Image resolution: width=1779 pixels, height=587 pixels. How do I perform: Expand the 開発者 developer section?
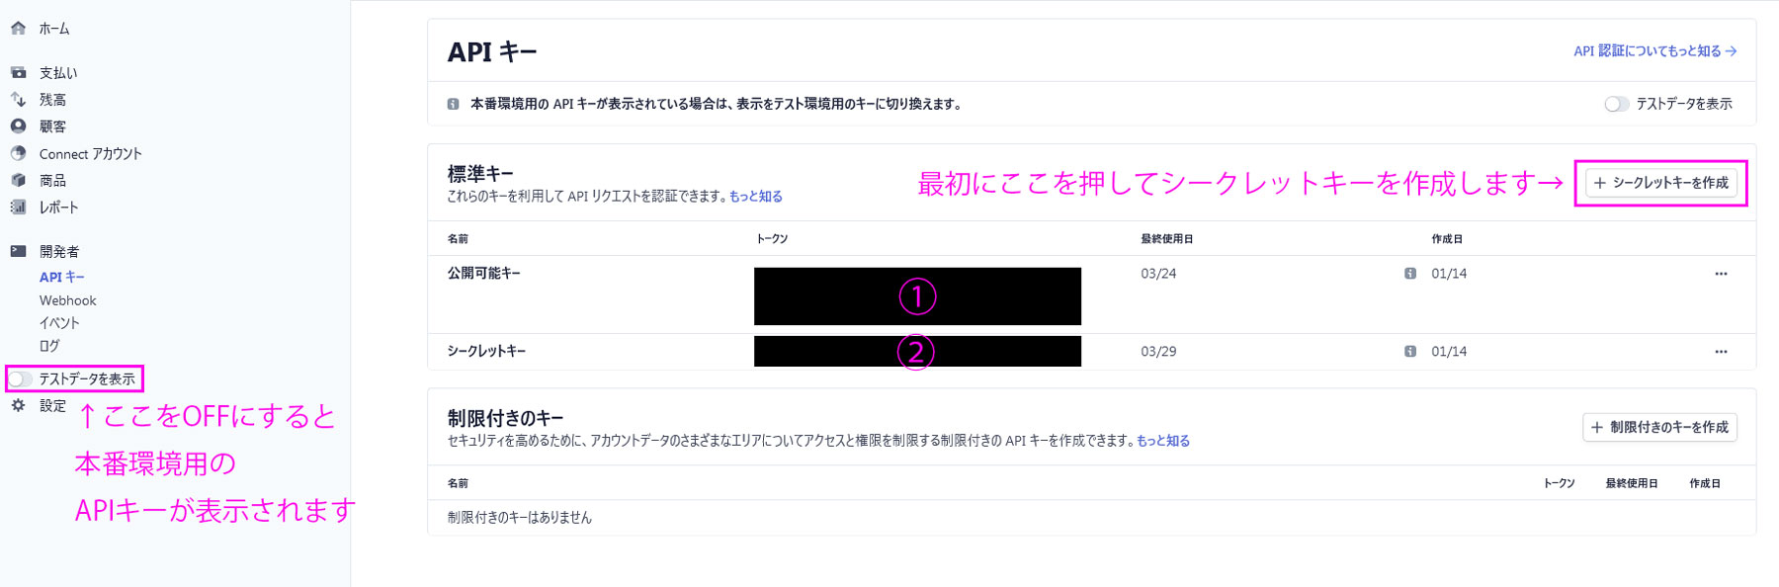(58, 252)
